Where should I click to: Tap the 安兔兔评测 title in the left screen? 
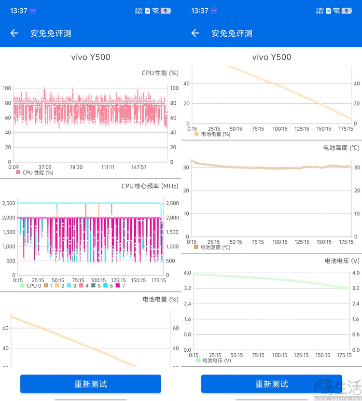(51, 33)
